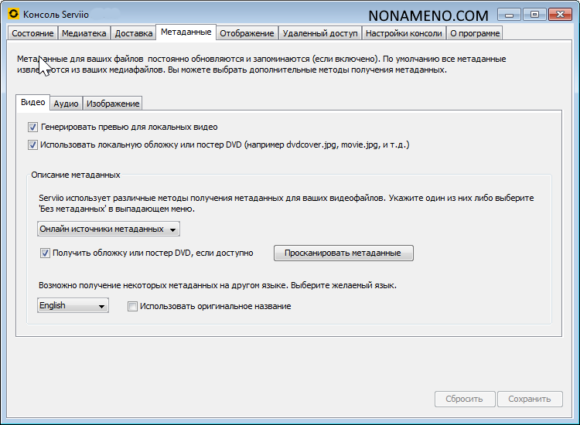
Task: Open the Настройки консоли tab
Action: [404, 33]
